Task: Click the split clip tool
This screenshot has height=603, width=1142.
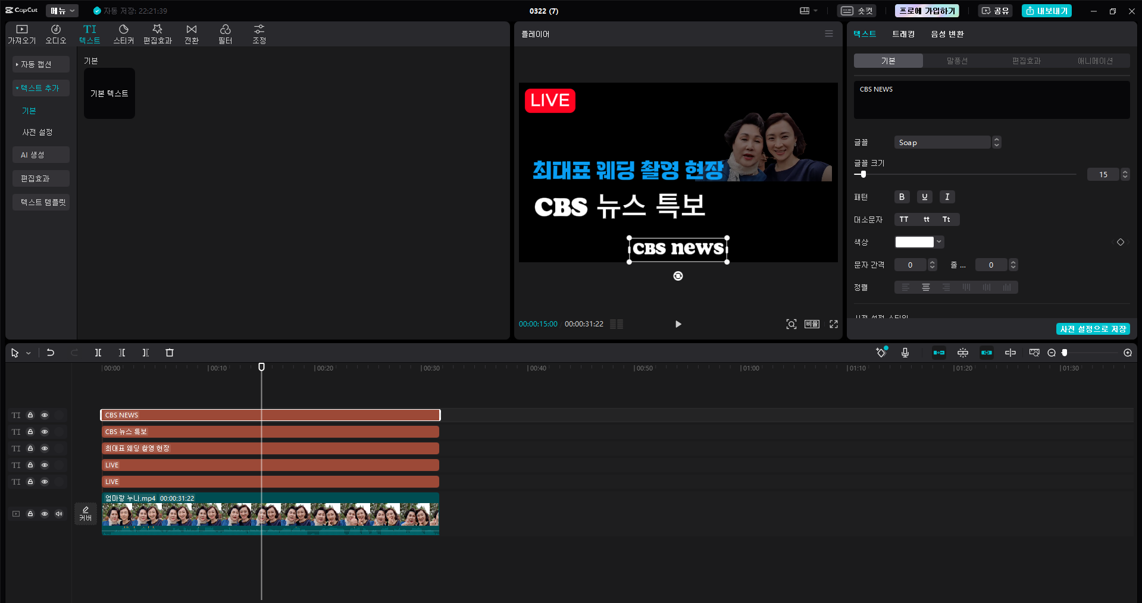Action: (x=98, y=353)
